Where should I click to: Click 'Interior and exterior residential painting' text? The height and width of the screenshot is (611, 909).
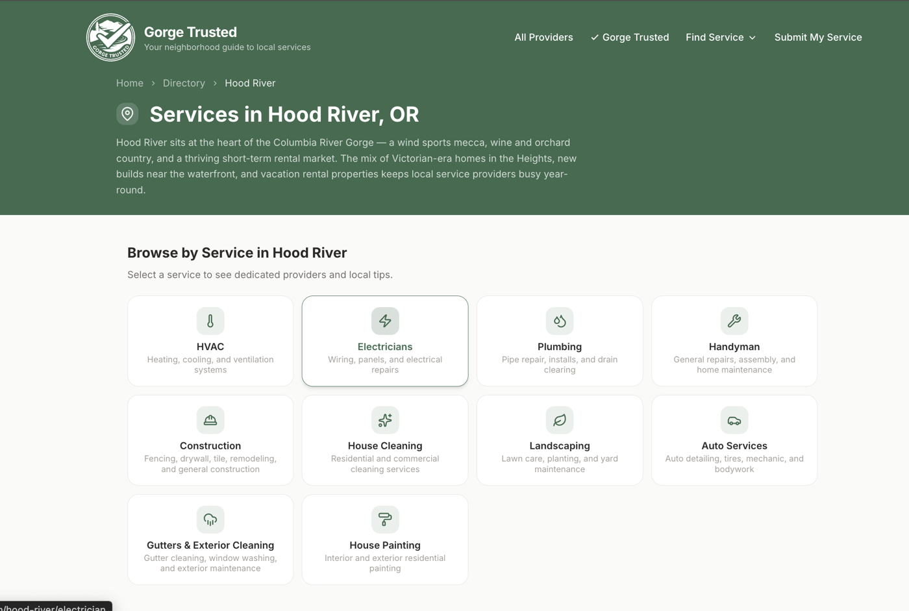click(385, 564)
